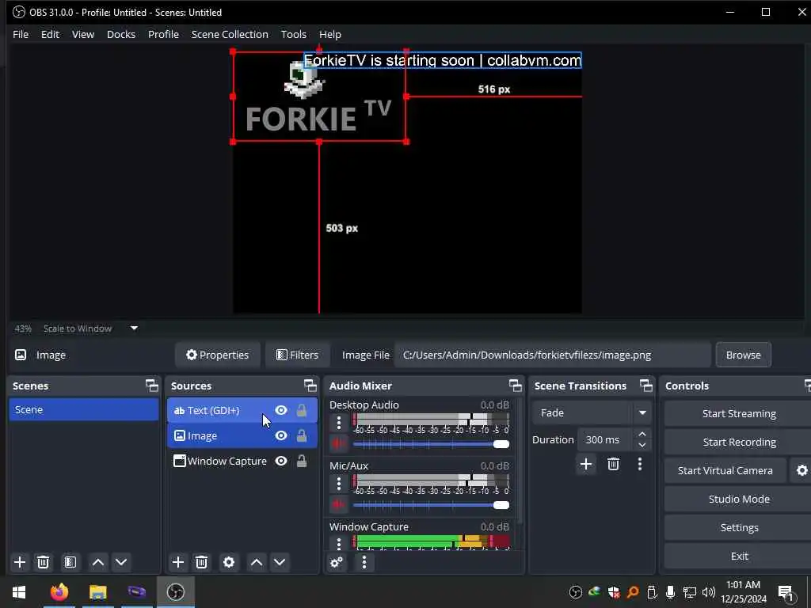Open Firefox from the taskbar
811x608 pixels.
tap(59, 591)
